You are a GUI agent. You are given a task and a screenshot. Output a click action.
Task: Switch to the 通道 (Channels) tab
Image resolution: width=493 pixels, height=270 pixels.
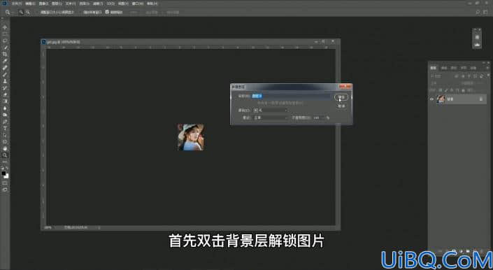click(x=444, y=68)
